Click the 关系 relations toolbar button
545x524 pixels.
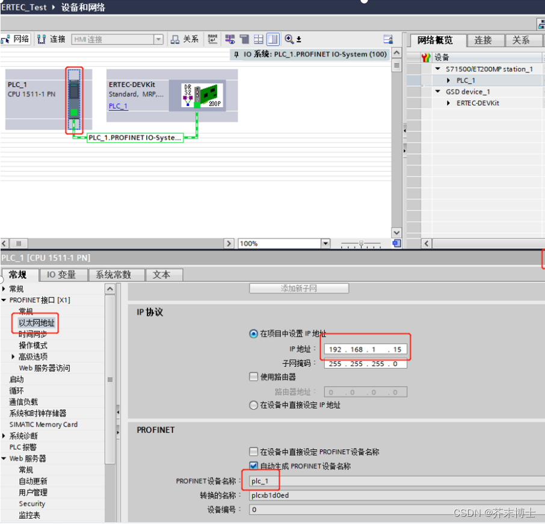(x=185, y=39)
